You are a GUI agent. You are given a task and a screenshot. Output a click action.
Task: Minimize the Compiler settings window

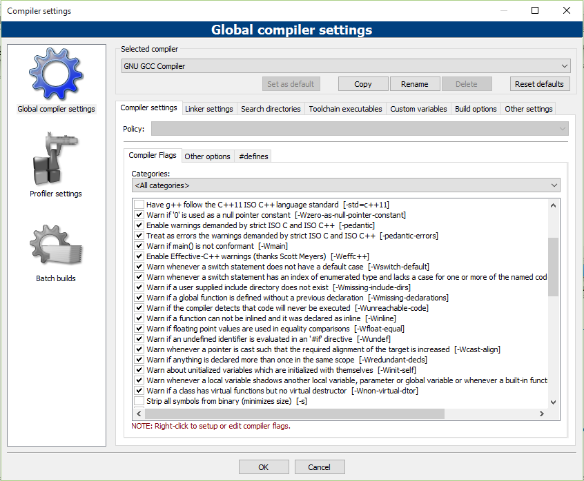point(503,10)
